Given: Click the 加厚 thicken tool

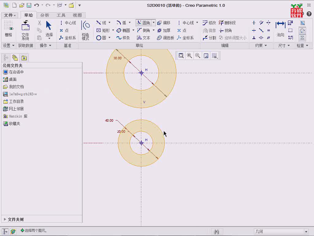Looking at the screenshot, I should point(164,30).
